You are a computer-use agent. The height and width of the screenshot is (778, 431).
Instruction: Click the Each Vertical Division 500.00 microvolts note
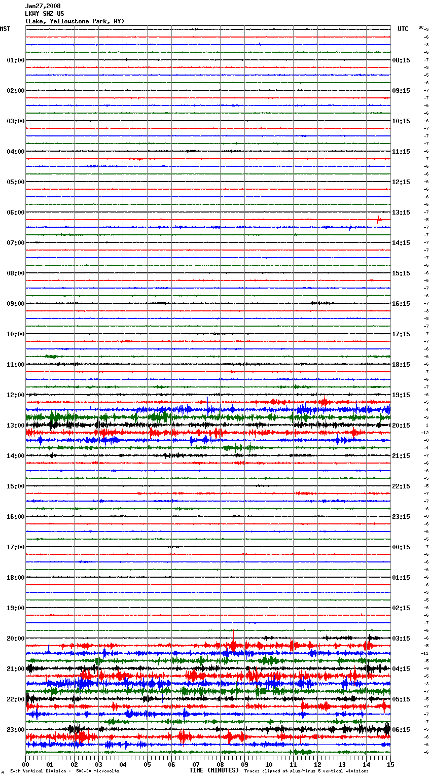coord(64,771)
